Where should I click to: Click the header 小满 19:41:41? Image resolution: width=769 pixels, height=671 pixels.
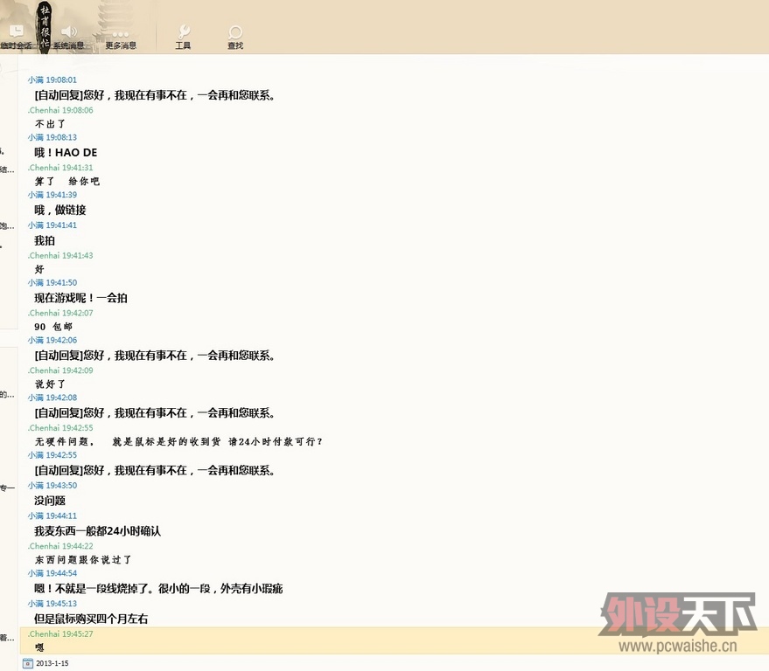52,225
